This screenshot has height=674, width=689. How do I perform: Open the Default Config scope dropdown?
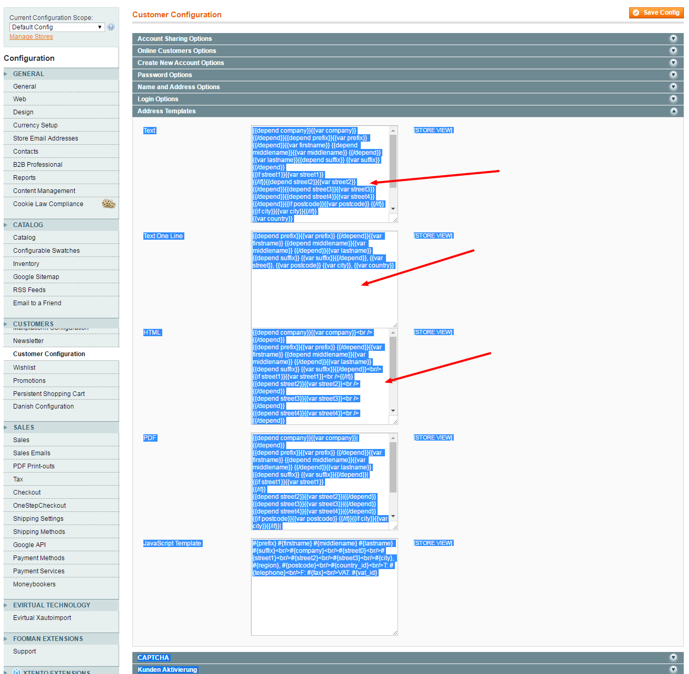pos(56,27)
